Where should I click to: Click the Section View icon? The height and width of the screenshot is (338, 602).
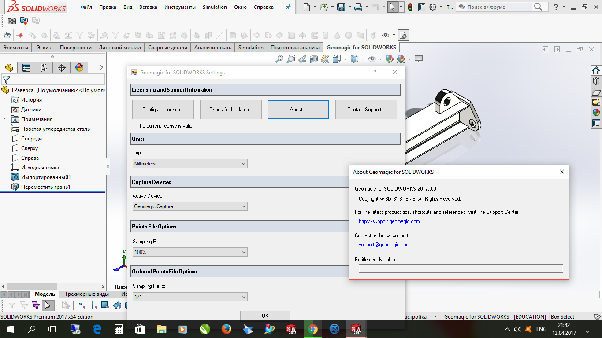pyautogui.click(x=314, y=59)
